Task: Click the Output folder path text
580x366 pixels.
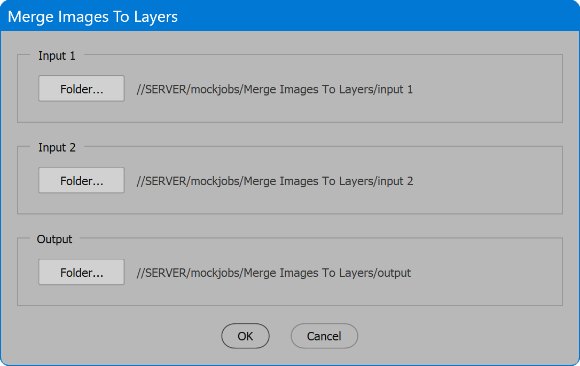Action: [x=273, y=273]
